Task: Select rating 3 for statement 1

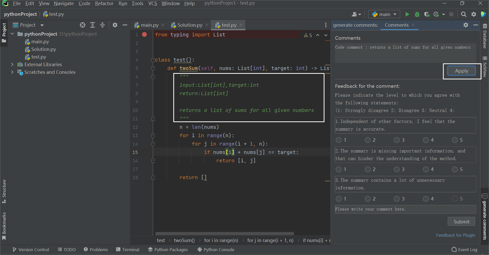Action: pos(397,140)
